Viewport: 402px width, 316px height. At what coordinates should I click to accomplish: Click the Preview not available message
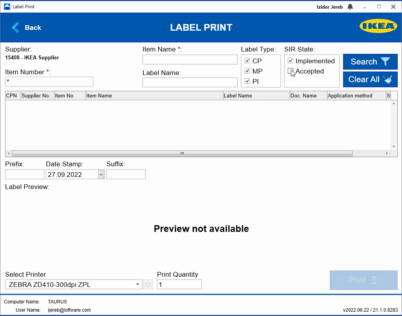click(201, 229)
